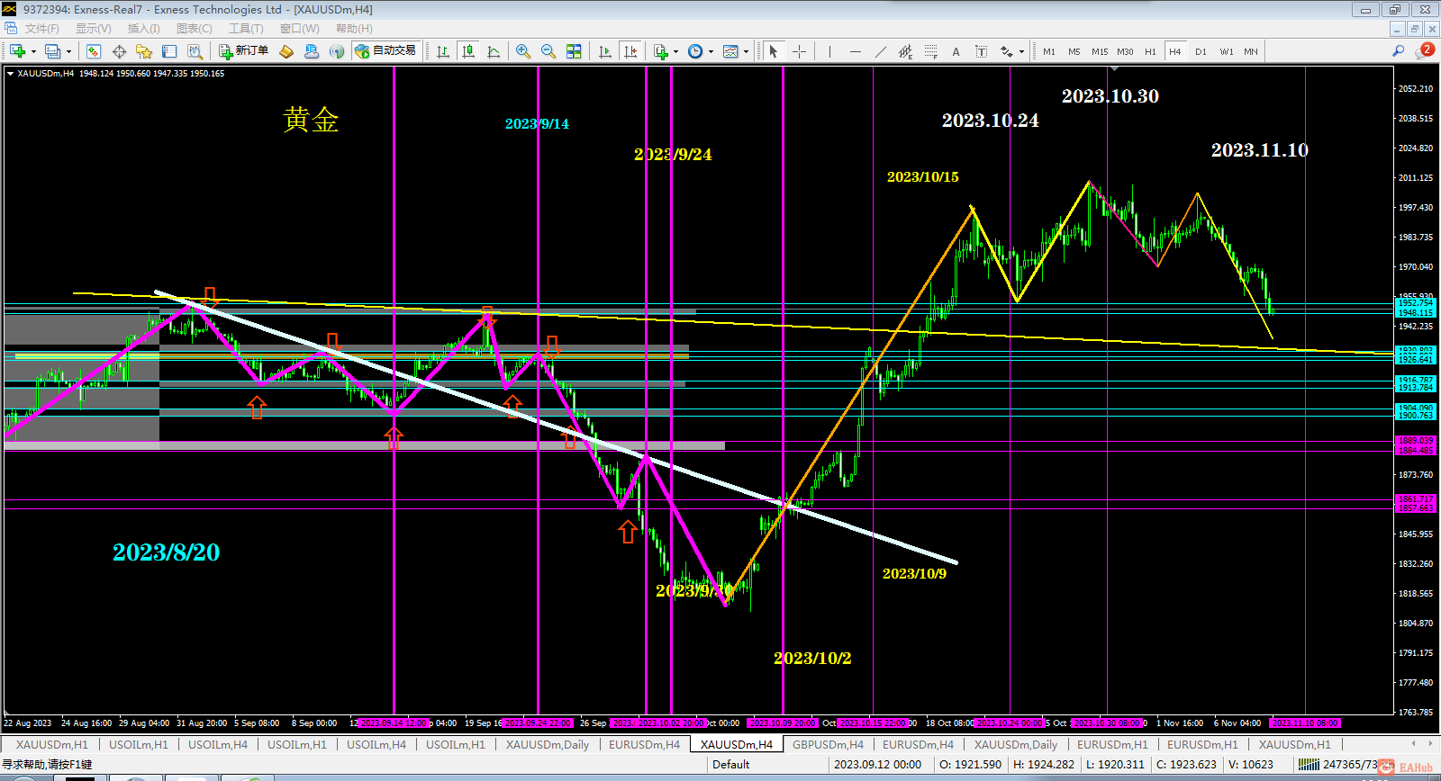1441x781 pixels.
Task: Open the Data Window crosshair-circle icon
Action: 119,51
